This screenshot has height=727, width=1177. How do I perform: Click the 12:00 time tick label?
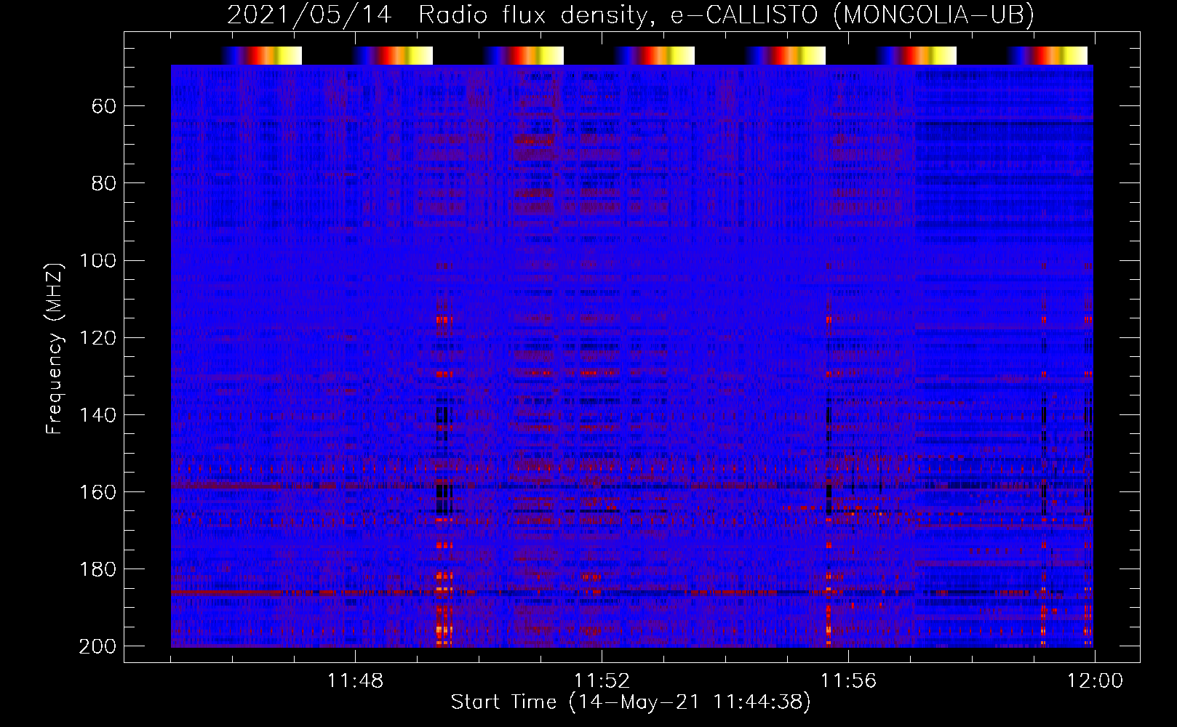(1095, 681)
